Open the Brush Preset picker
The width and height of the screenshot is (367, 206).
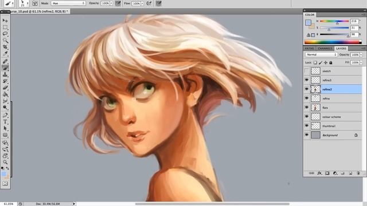click(x=24, y=3)
